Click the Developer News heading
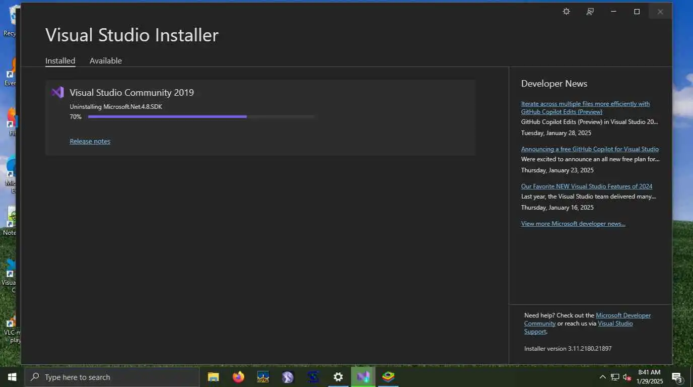693x387 pixels. pyautogui.click(x=554, y=84)
